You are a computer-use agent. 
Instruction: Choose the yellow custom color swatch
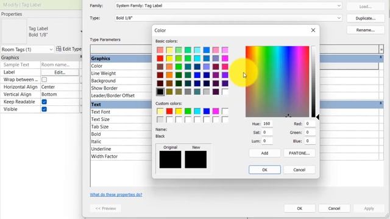[179, 111]
